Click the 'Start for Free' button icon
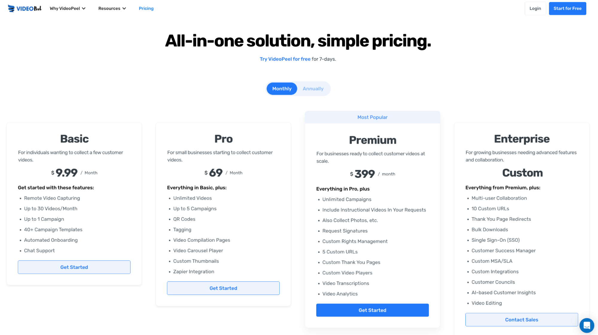Viewport: 598px width, 335px height. pyautogui.click(x=567, y=8)
